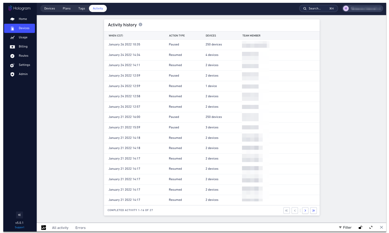Click the DEVICES column header
This screenshot has width=389, height=233.
coord(211,36)
